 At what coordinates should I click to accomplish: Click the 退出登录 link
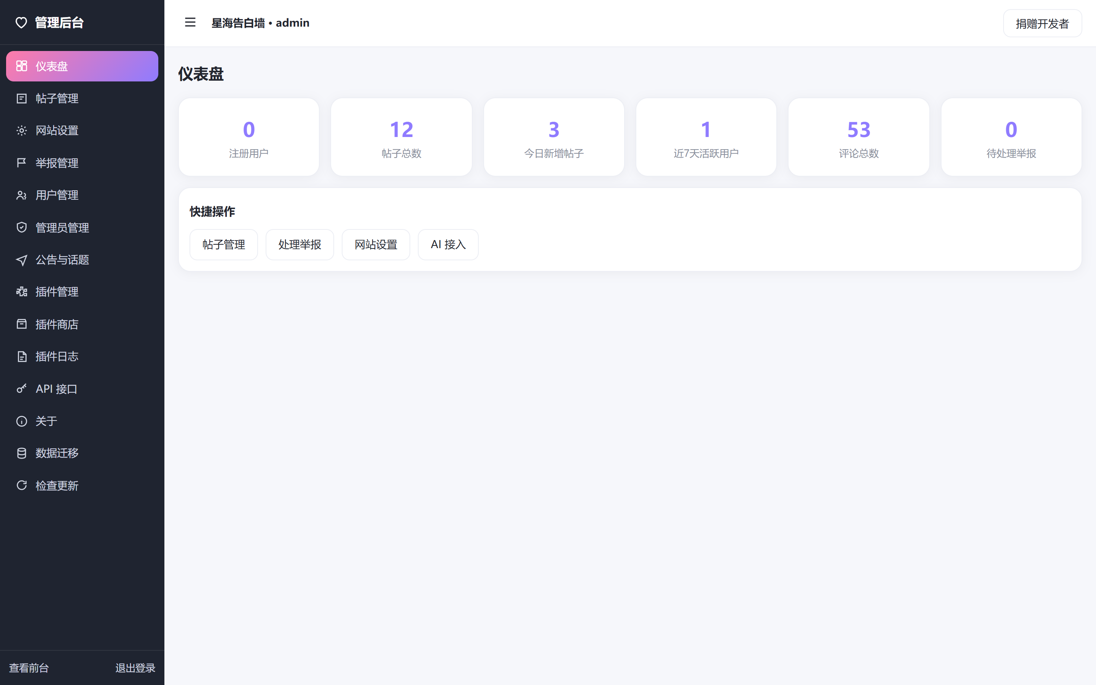coord(135,668)
